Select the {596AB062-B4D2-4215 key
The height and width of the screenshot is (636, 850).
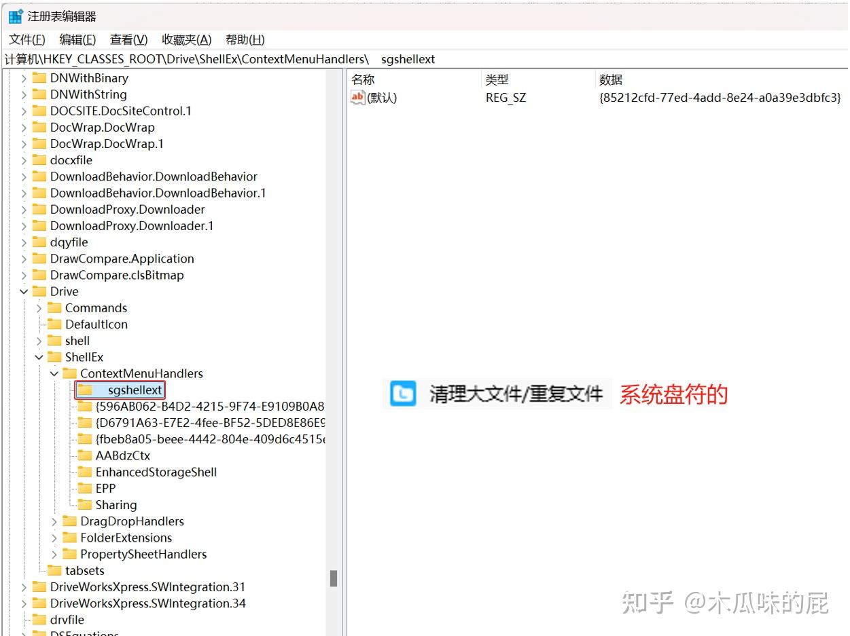click(210, 407)
